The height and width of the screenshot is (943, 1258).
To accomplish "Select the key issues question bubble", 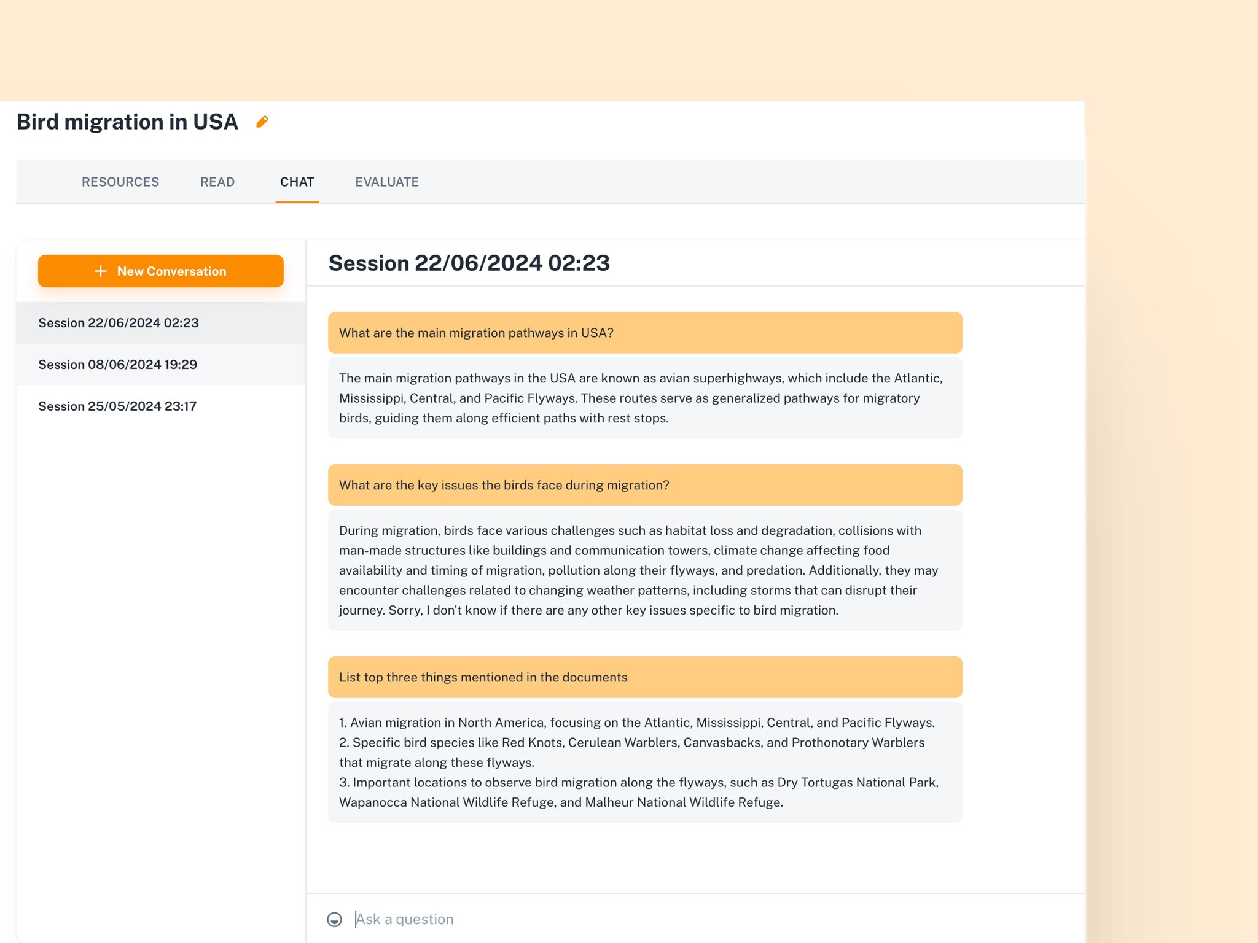I will tap(644, 484).
